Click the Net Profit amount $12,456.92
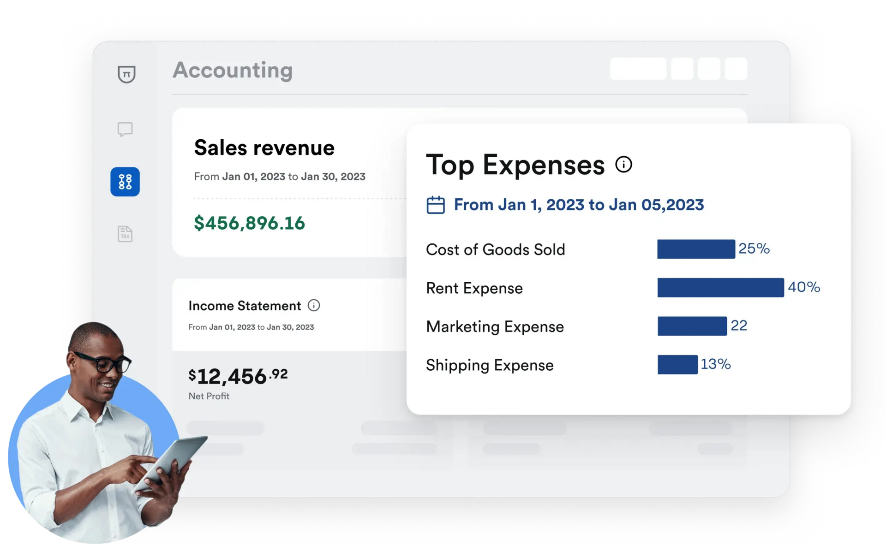 click(237, 376)
